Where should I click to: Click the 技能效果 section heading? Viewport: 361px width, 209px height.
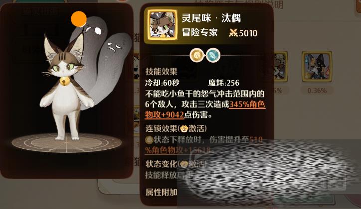(x=162, y=72)
